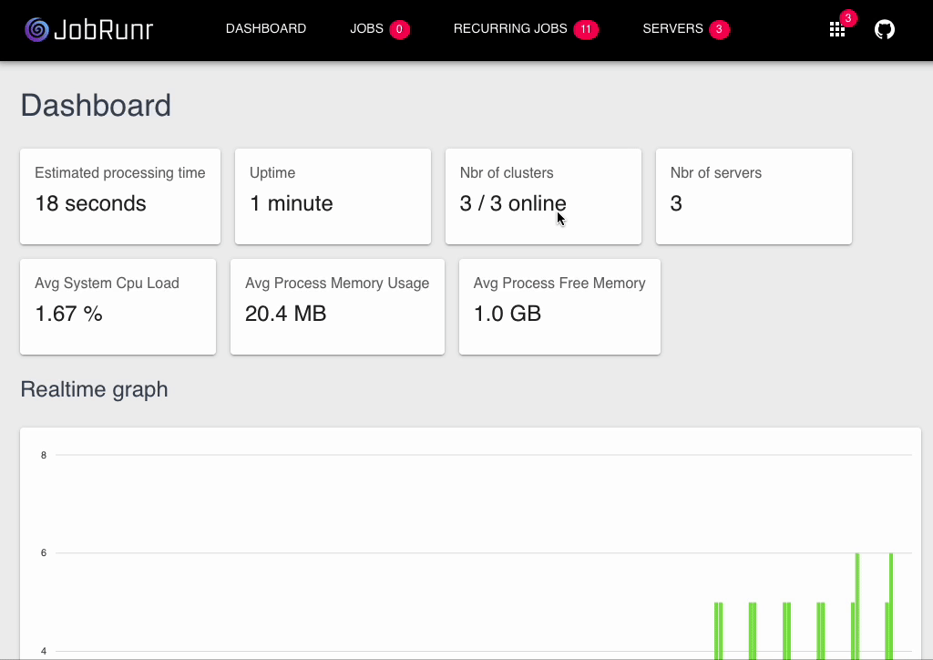Click the Avg Process Free Memory card
933x660 pixels.
pyautogui.click(x=560, y=306)
